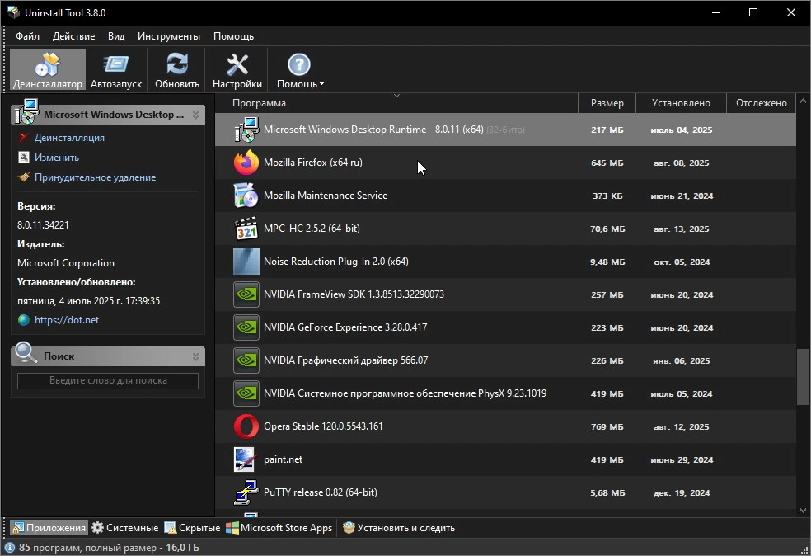Select PuTTY release 0.82 (64-bit) row
This screenshot has width=811, height=556.
(x=505, y=492)
